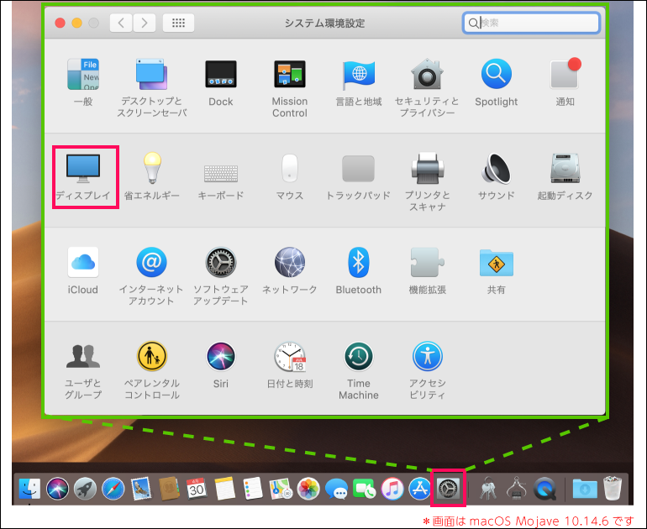Viewport: 647px width, 529px height.
Task: Minimize the window with the yellow button
Action: tap(77, 23)
